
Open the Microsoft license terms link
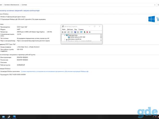(55, 72)
